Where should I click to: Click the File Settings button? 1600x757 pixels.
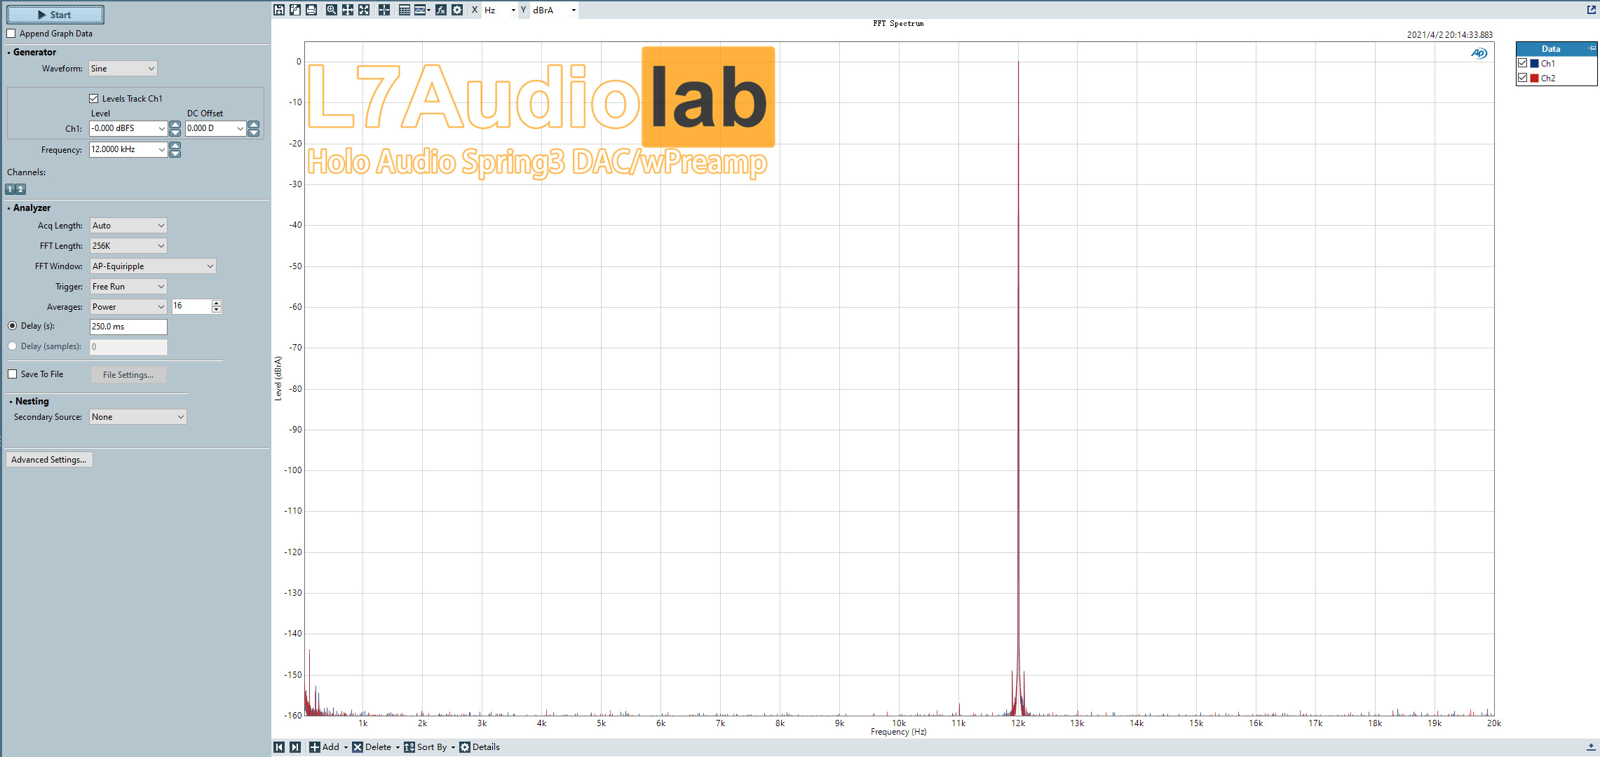pos(128,375)
